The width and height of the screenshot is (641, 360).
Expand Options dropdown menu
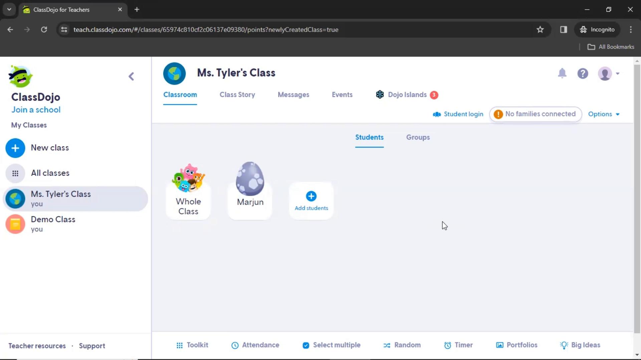(604, 114)
